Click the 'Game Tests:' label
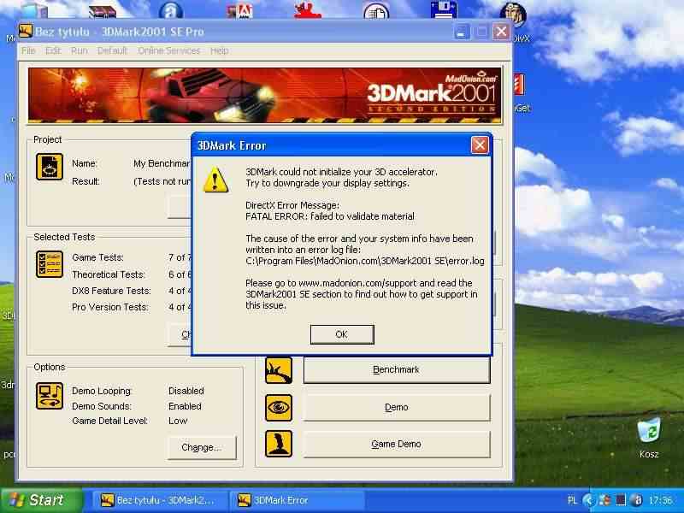This screenshot has width=684, height=513. click(x=97, y=257)
